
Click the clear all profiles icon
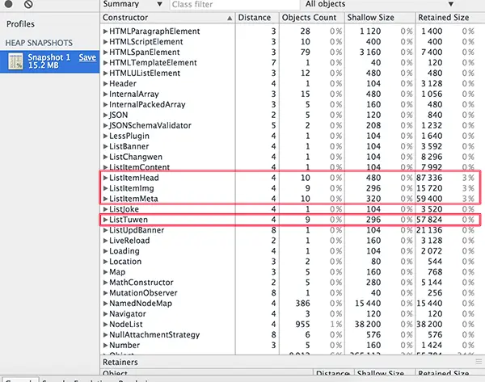click(28, 4)
